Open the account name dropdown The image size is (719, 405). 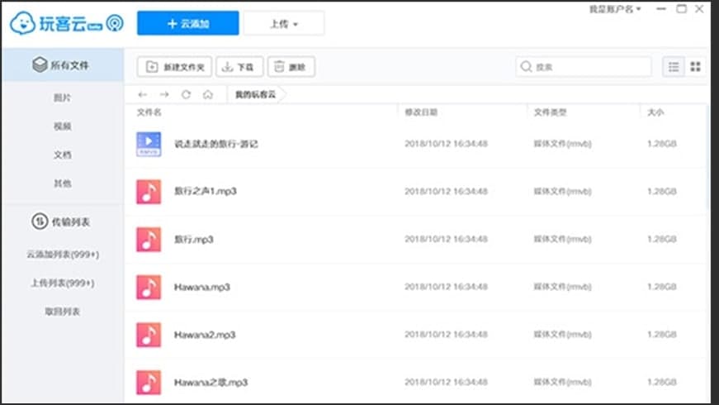pos(615,9)
